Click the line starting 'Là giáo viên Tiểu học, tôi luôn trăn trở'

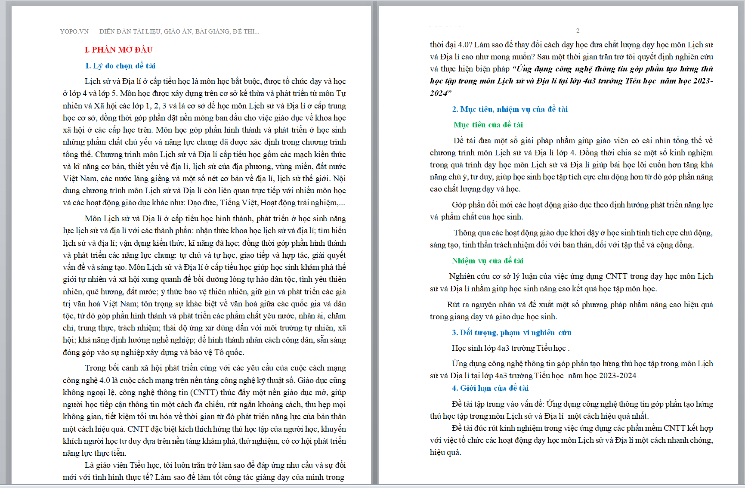pyautogui.click(x=215, y=465)
